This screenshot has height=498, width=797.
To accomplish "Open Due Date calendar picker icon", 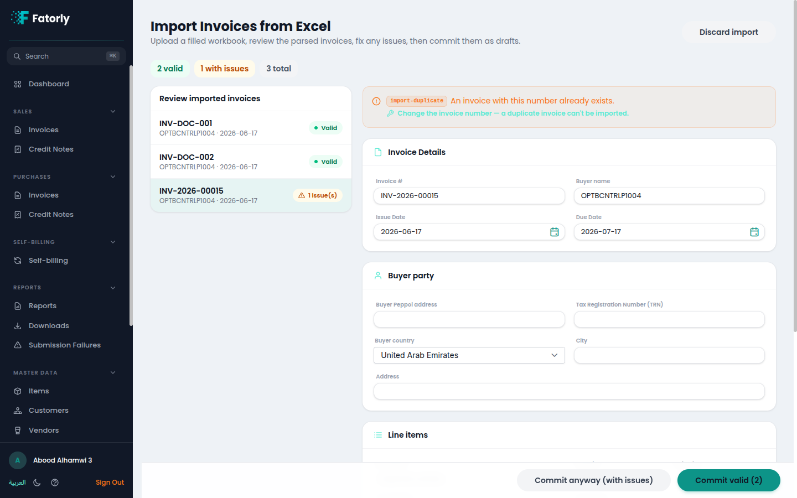I will click(x=754, y=232).
